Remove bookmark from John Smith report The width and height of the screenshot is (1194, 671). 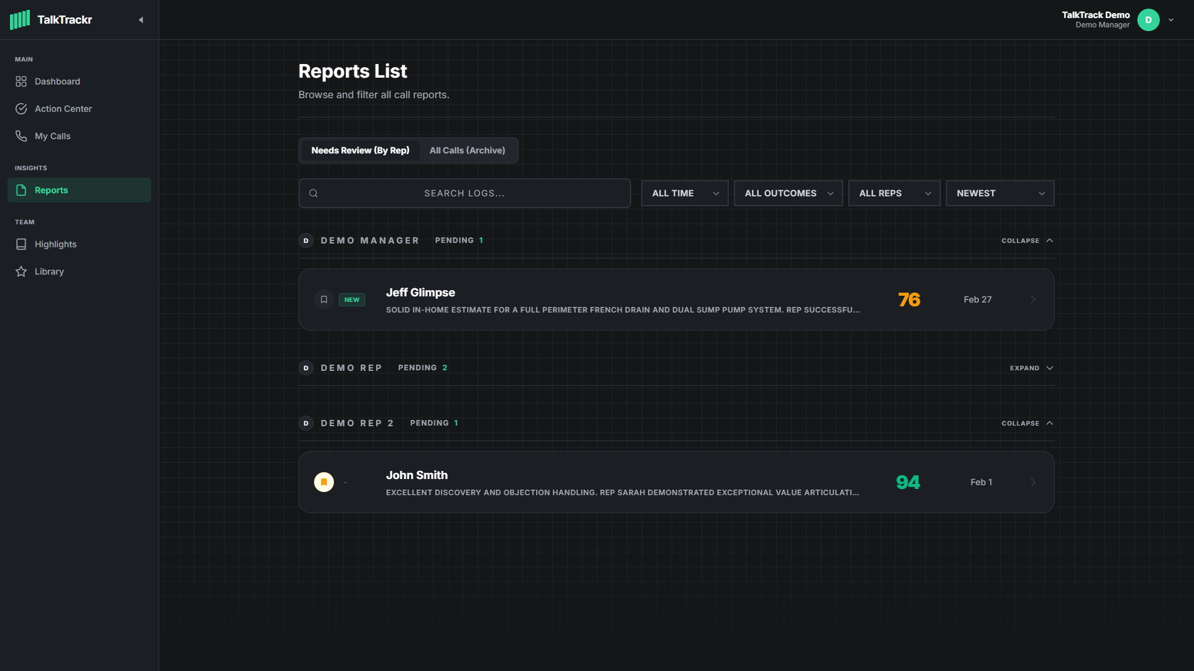pyautogui.click(x=324, y=482)
